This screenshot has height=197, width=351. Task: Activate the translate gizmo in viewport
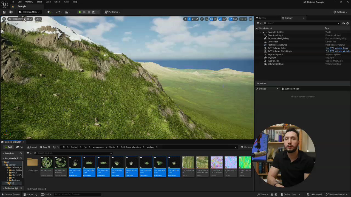coord(189,19)
